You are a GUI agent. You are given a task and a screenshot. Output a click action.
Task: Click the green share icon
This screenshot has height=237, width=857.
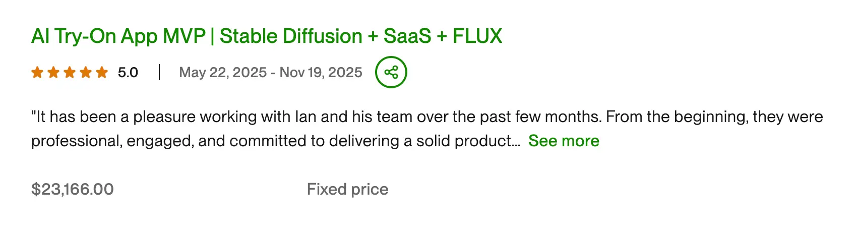(x=391, y=72)
